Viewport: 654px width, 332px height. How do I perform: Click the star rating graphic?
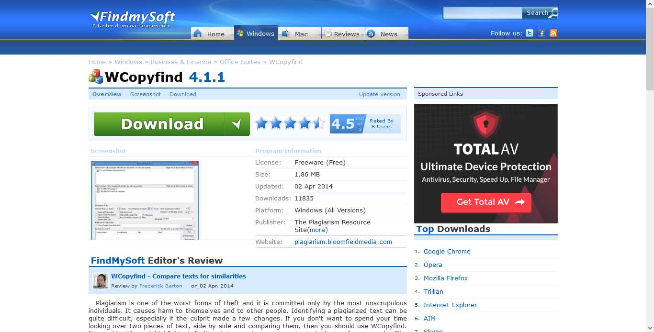click(x=290, y=123)
